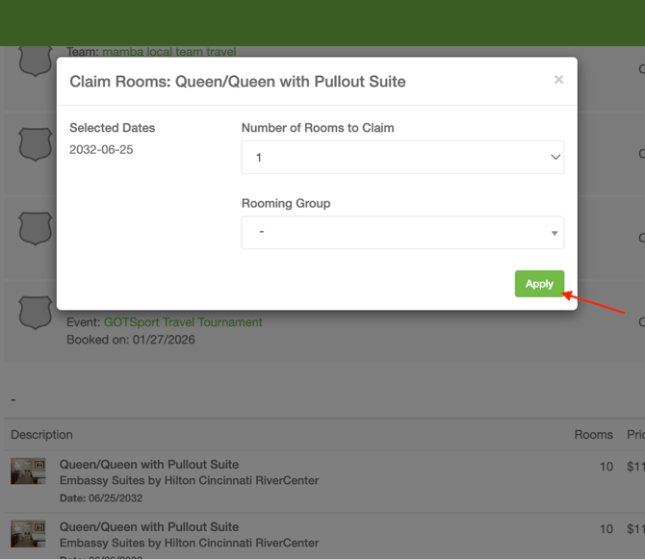Open the mamba local team travel link
This screenshot has height=560, width=645.
168,52
